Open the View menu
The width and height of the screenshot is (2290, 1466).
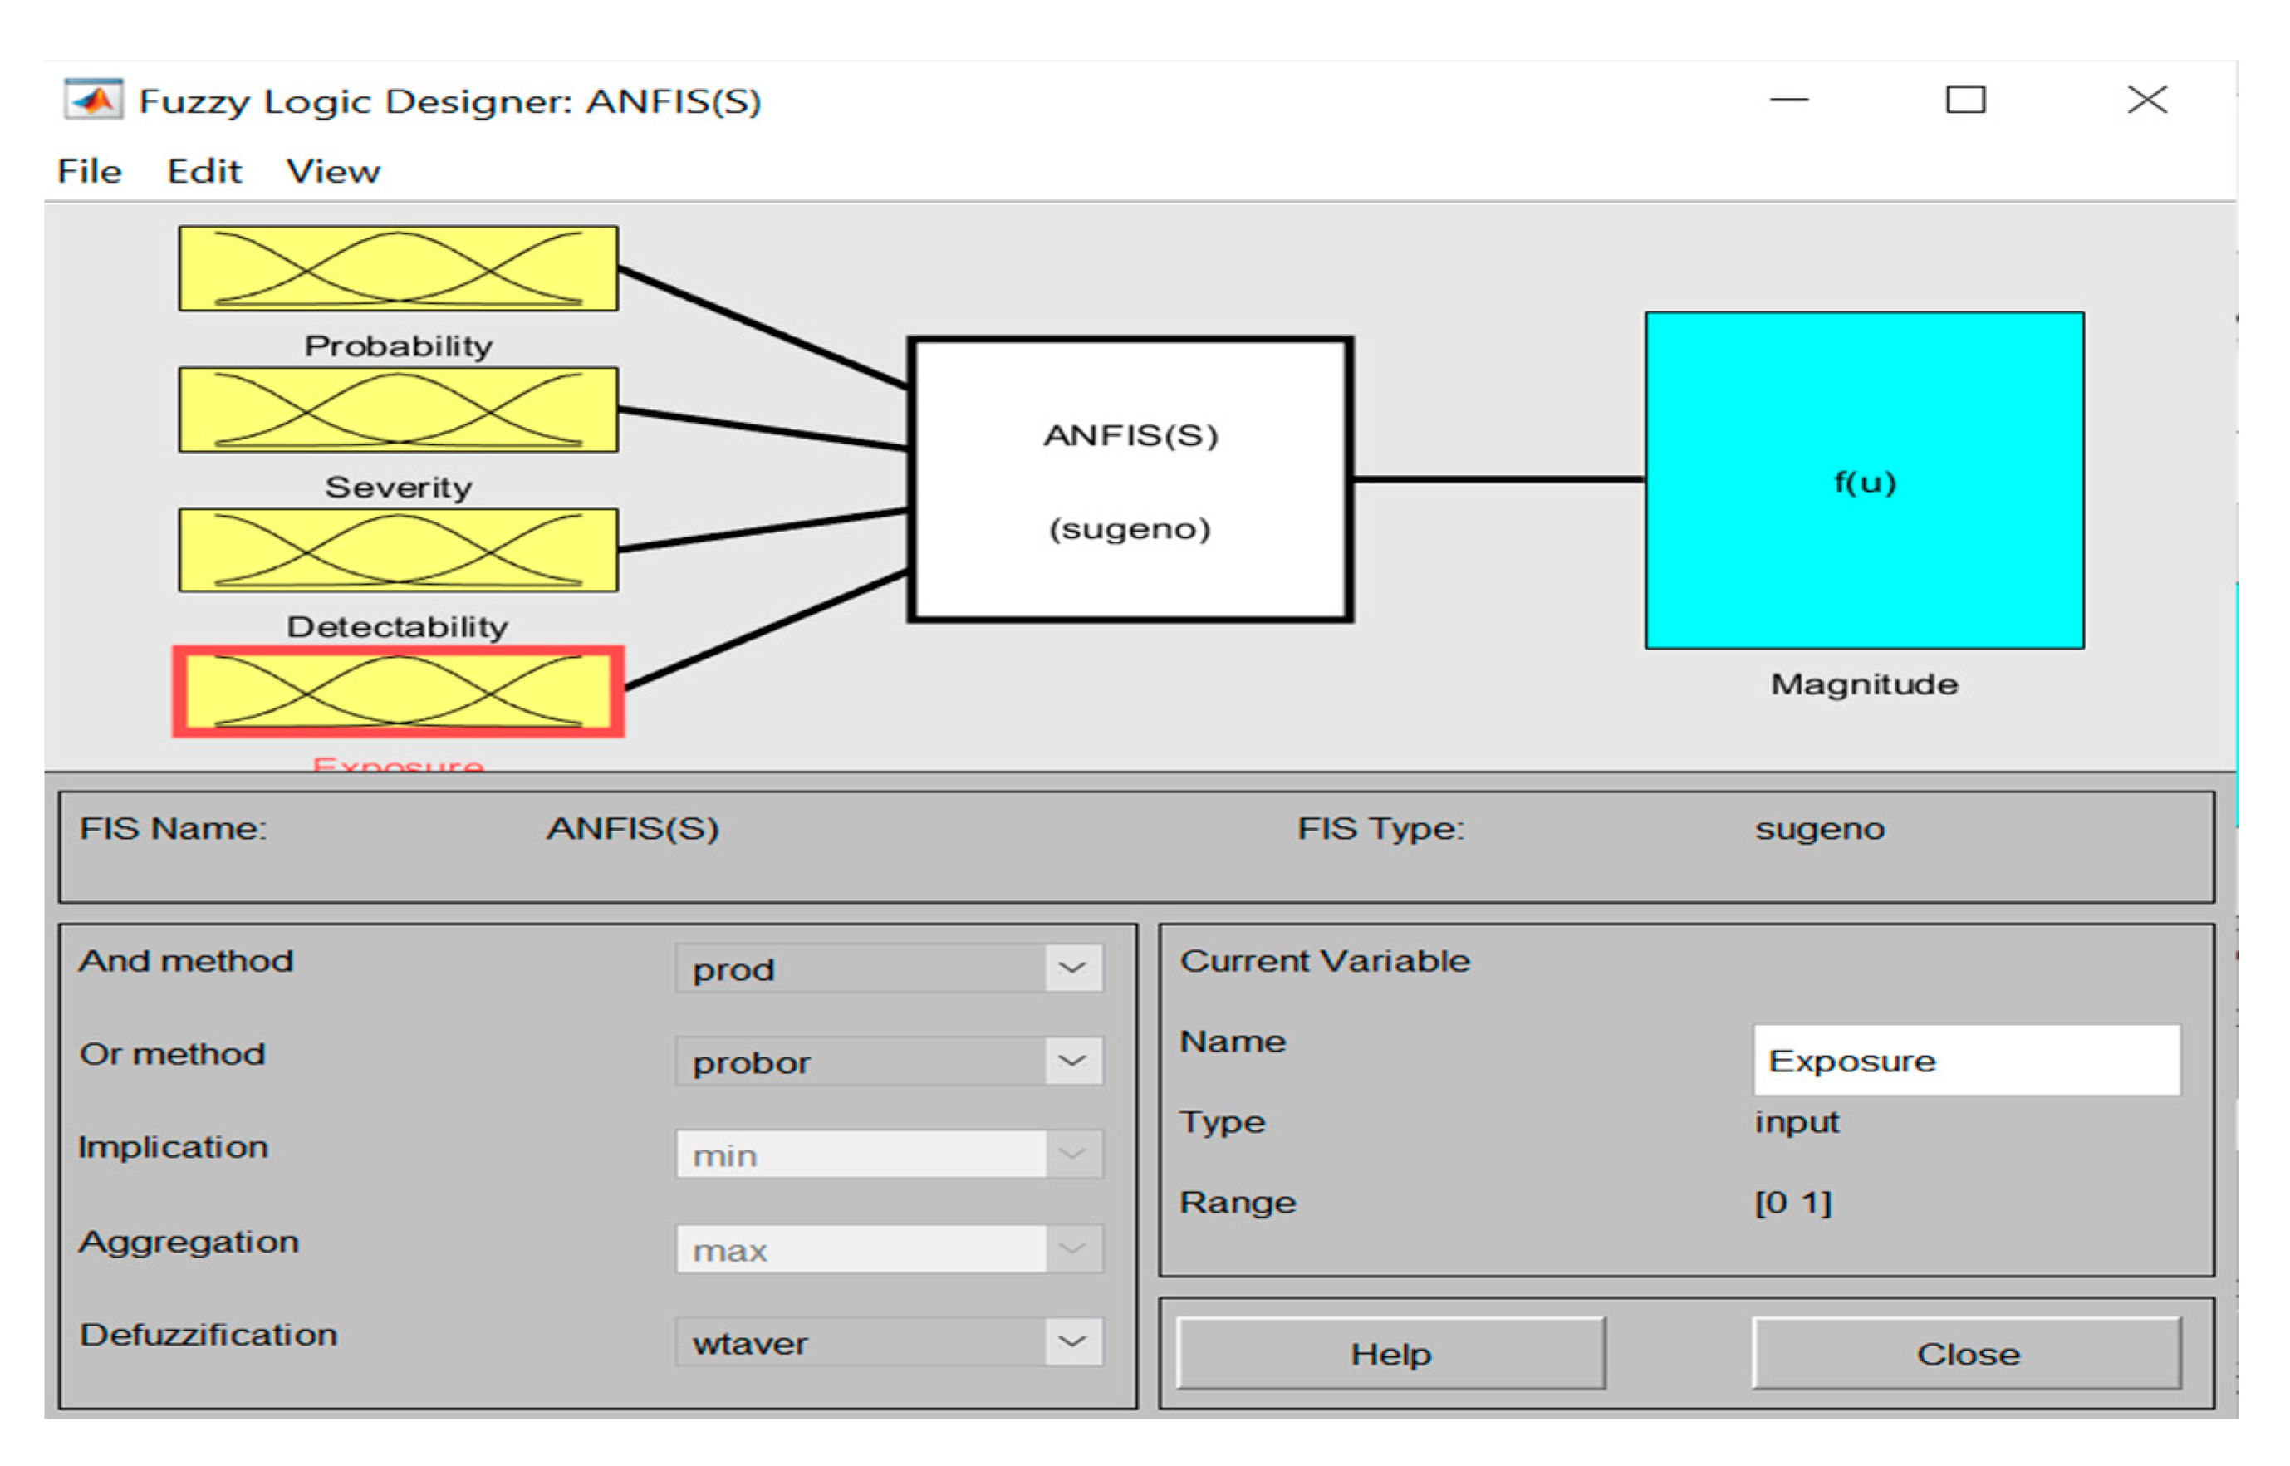pos(333,171)
